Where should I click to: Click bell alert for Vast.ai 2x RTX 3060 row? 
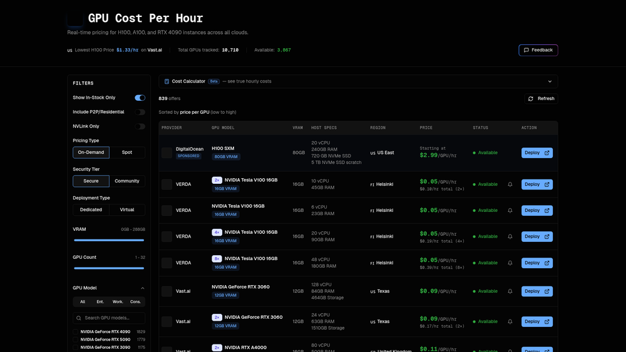point(510,322)
